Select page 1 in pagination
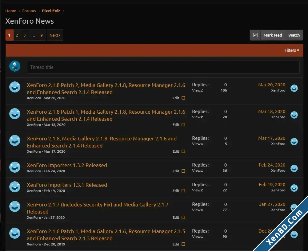The image size is (308, 251). (x=9, y=35)
